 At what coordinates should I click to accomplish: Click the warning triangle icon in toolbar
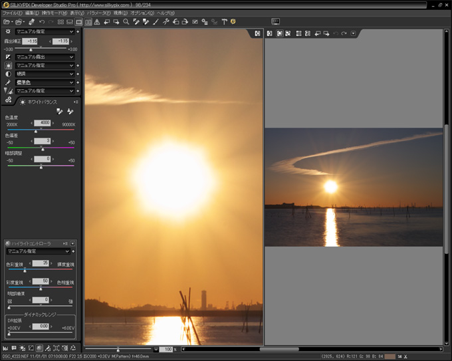pos(97,22)
